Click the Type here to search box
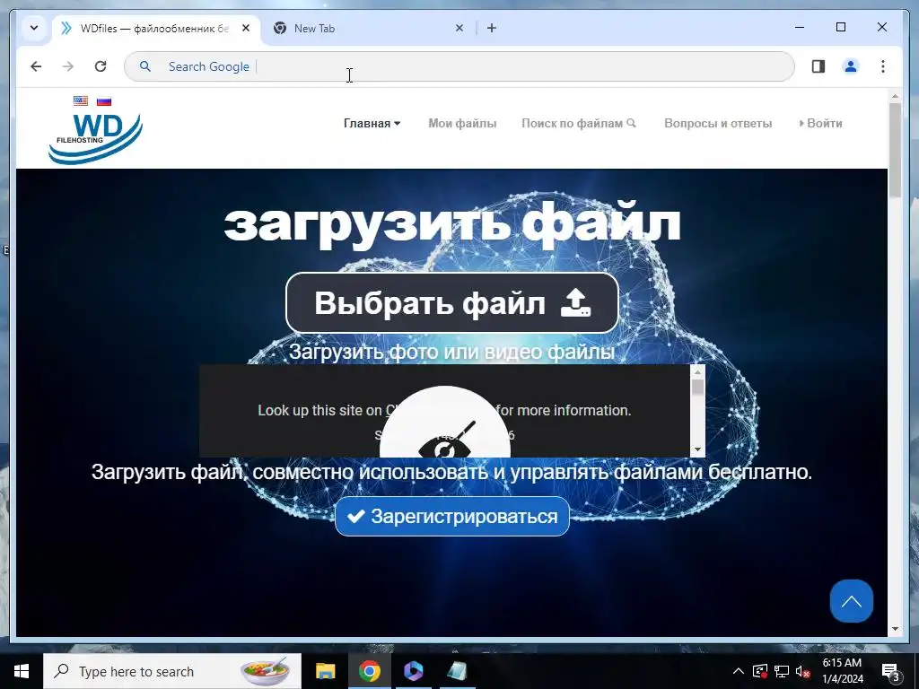The image size is (919, 689). click(x=172, y=671)
